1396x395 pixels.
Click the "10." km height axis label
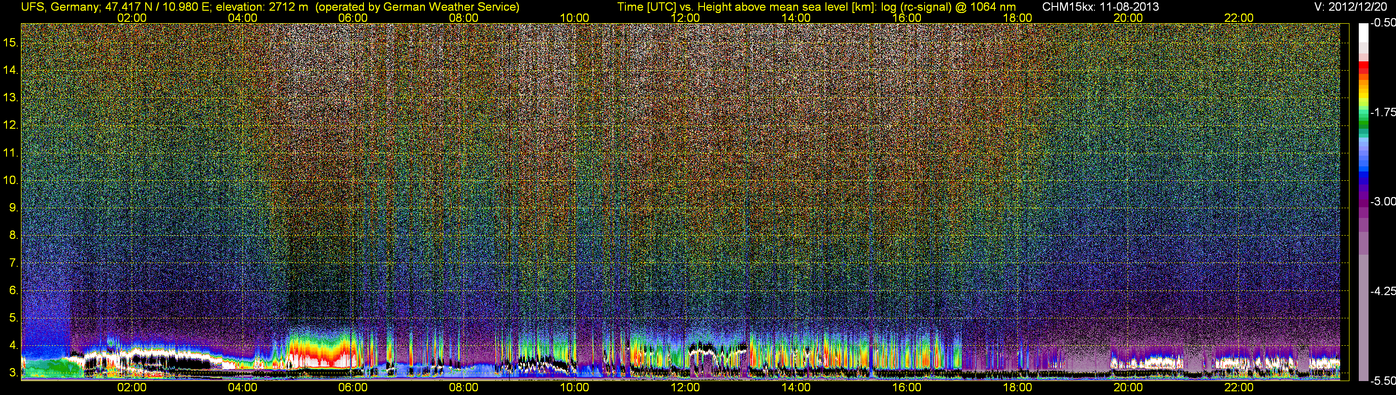(x=10, y=180)
